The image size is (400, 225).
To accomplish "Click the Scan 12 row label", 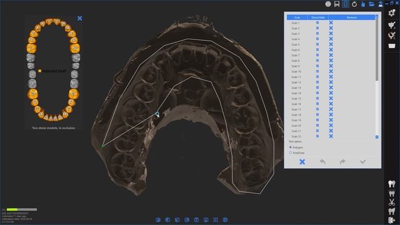I will 296,82.
